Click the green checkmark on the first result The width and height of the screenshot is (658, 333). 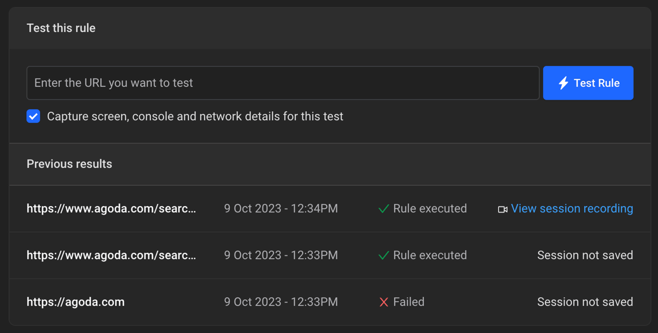coord(383,208)
